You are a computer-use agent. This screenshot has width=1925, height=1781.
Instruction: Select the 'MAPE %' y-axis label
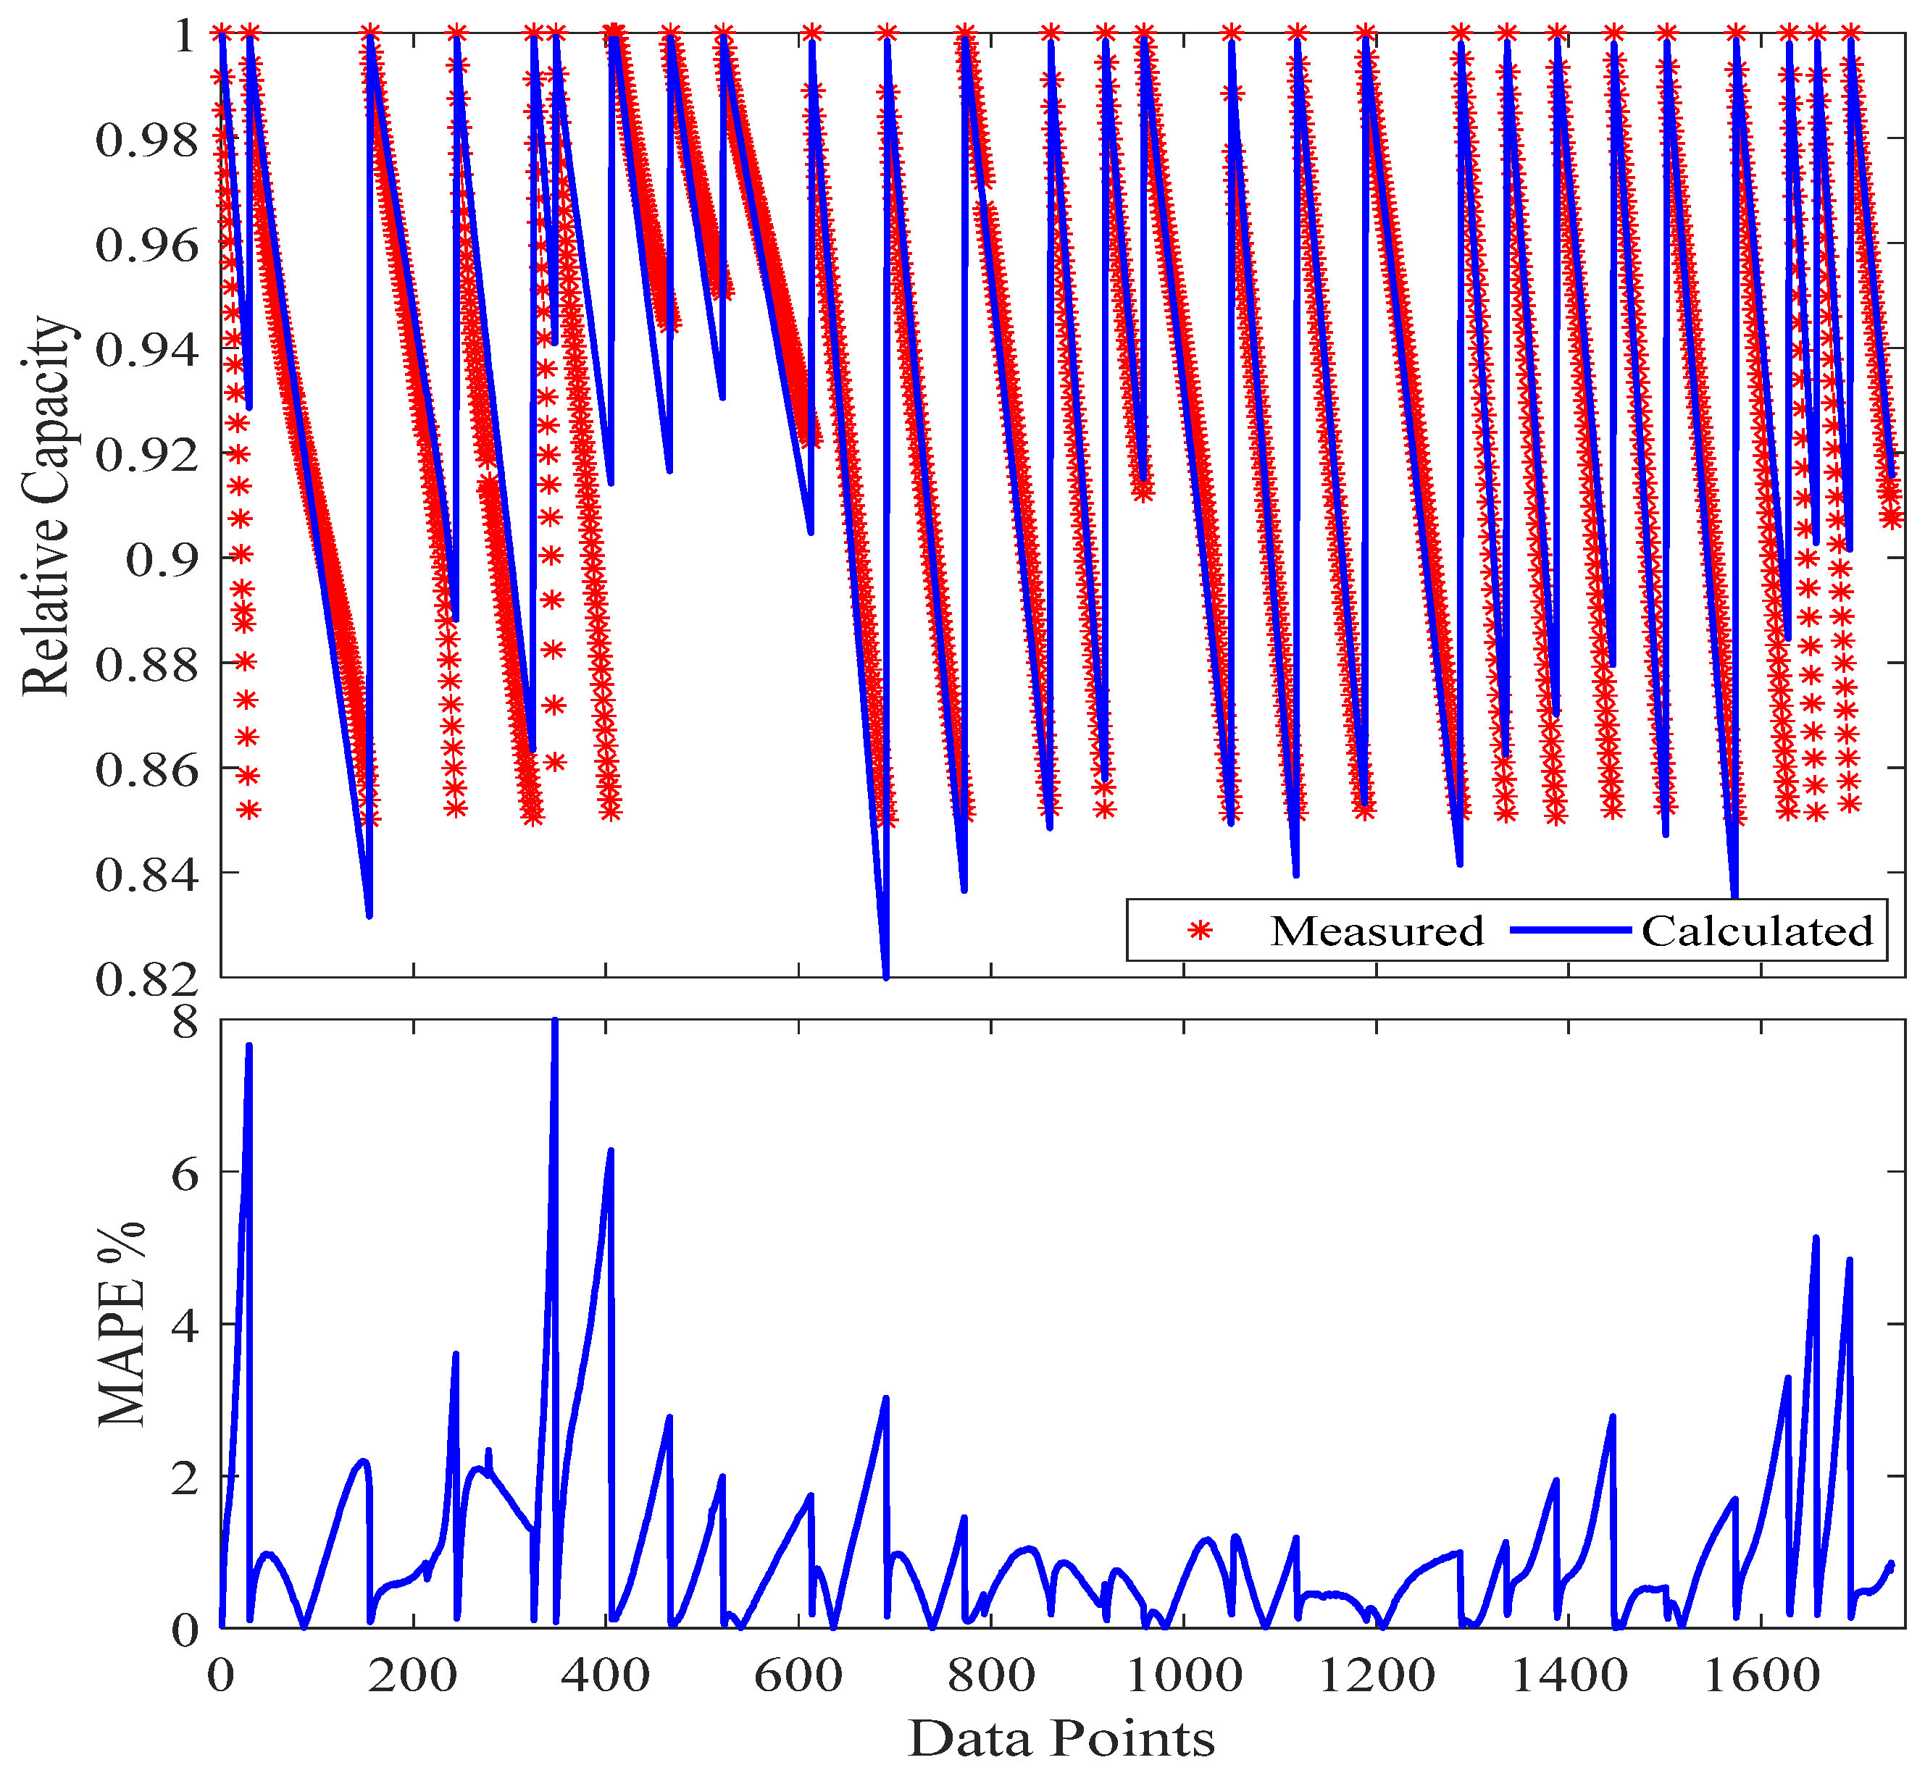pos(122,1324)
